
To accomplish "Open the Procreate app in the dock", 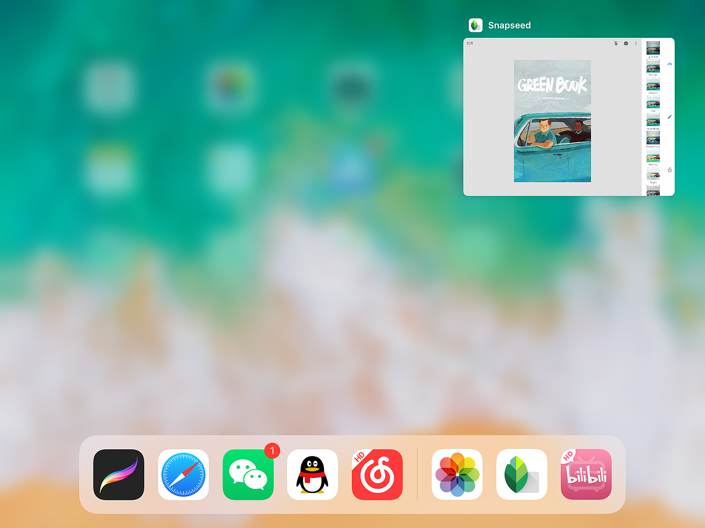I will 118,475.
